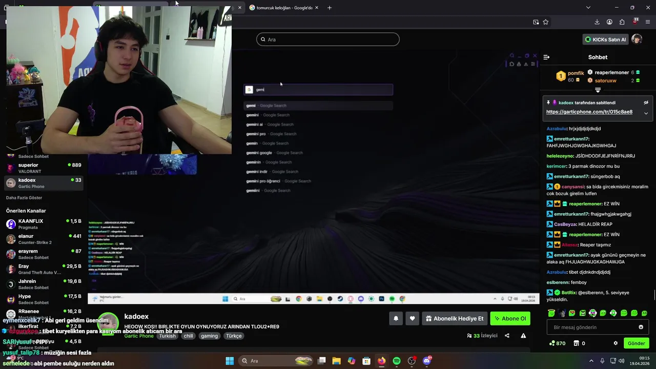This screenshot has height=369, width=656.
Task: Open the erayrem recommended channel
Action: pyautogui.click(x=43, y=254)
